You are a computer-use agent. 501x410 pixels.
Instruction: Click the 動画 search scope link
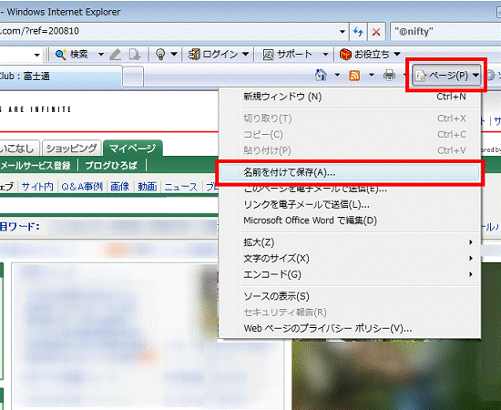pos(147,187)
